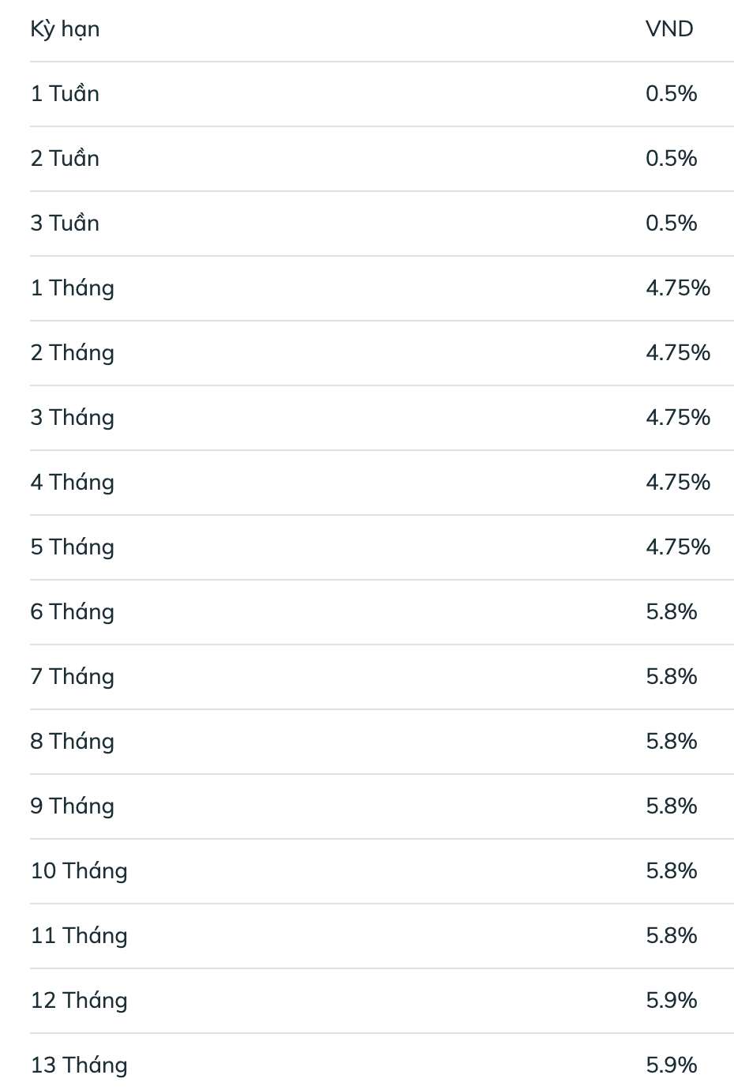
Task: Click the 5.8% rate for 11 Tháng
Action: point(671,936)
